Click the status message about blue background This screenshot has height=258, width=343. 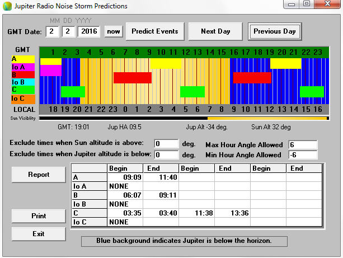coord(184,241)
